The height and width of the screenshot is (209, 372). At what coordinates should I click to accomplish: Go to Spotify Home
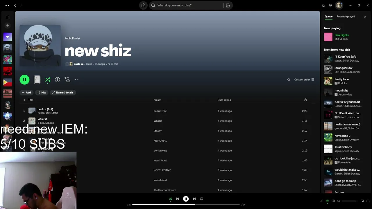coord(143,5)
